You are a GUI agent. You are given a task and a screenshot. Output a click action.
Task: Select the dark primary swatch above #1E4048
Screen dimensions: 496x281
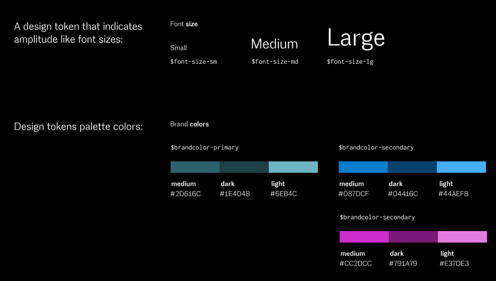pos(244,167)
